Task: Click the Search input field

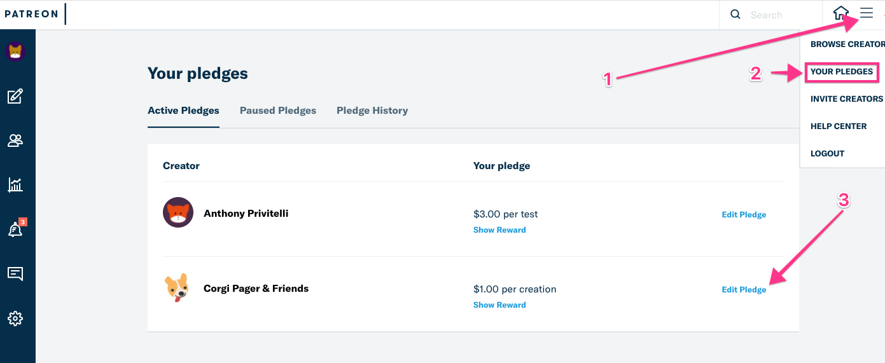Action: [783, 15]
